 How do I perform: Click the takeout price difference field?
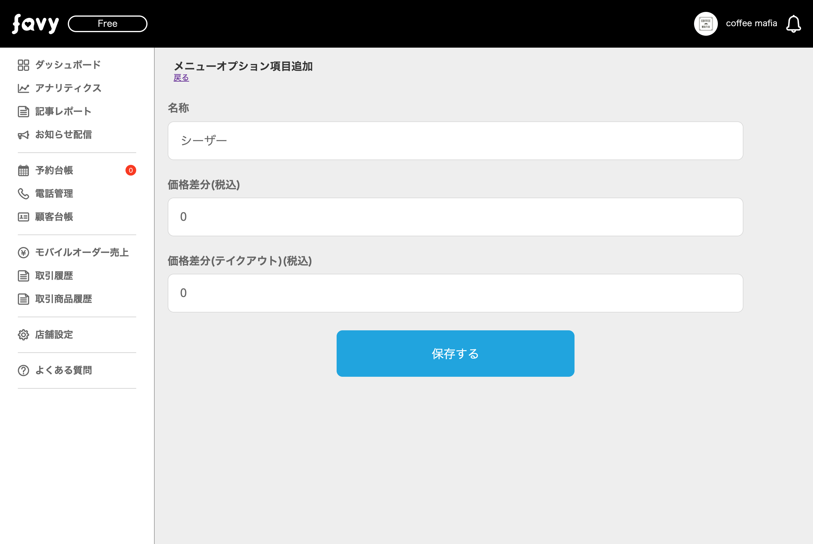tap(455, 293)
